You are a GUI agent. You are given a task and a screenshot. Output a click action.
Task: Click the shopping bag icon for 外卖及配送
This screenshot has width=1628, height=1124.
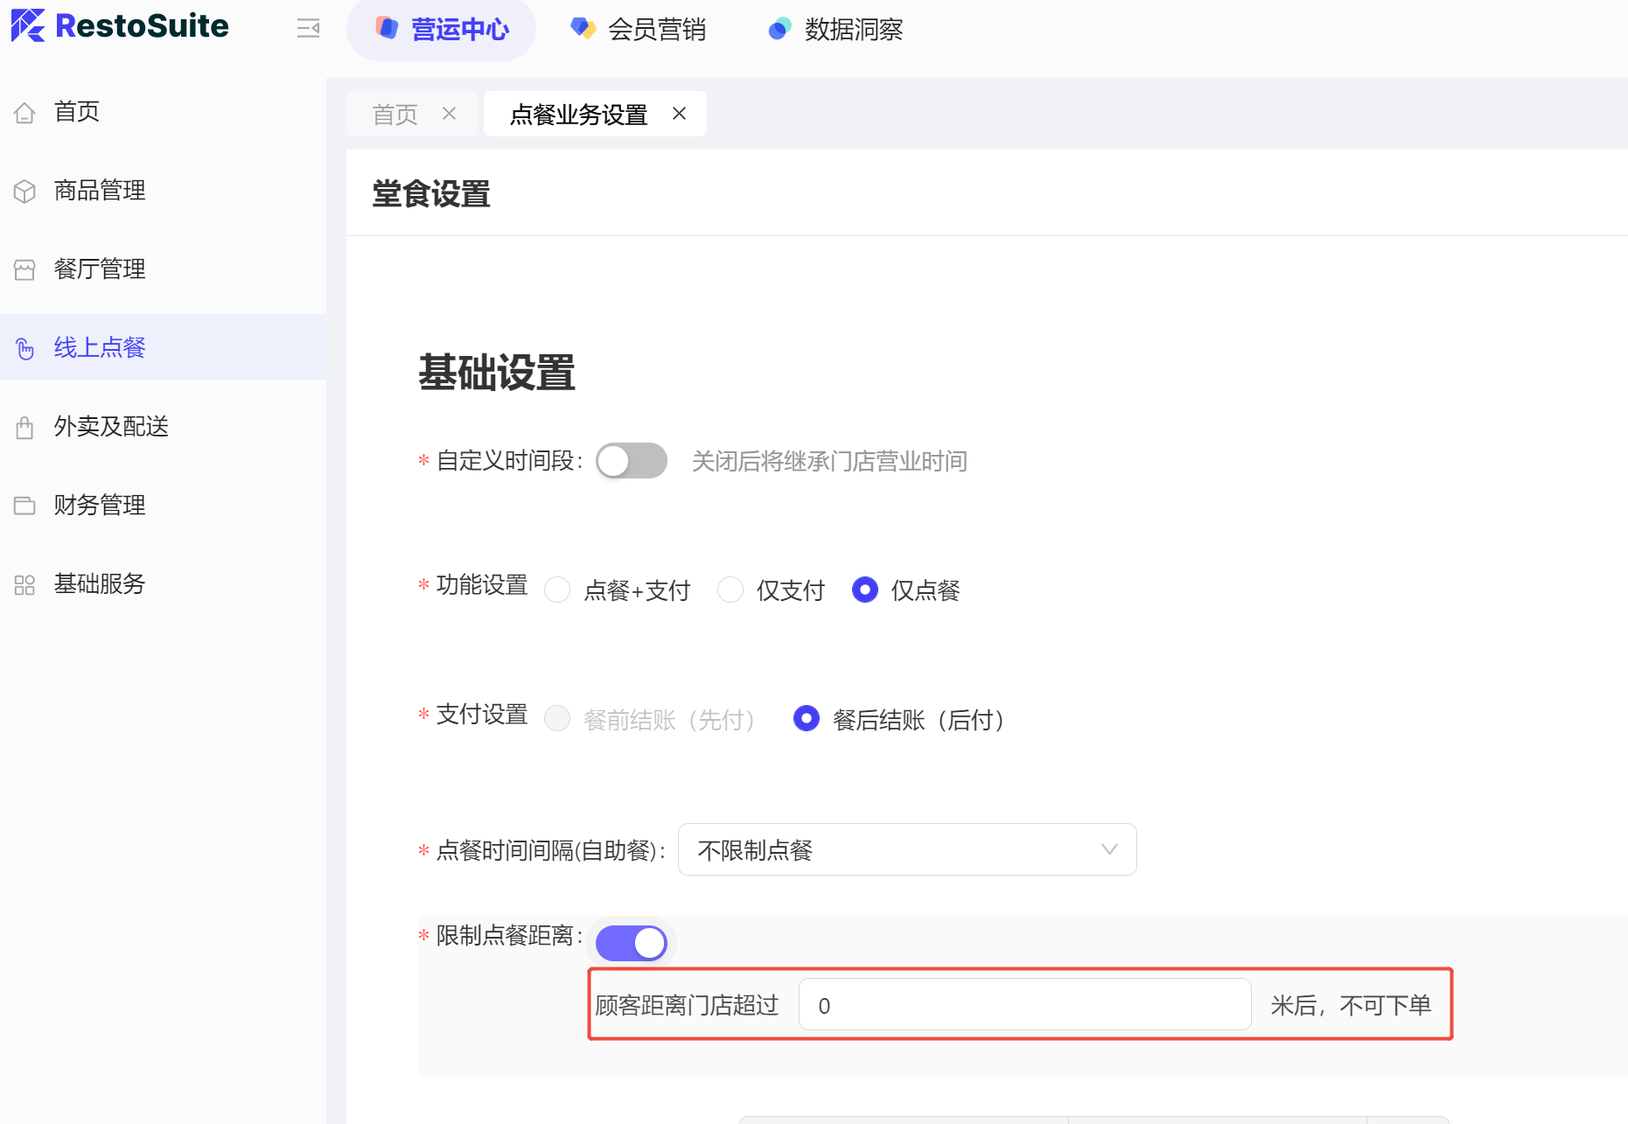point(24,428)
